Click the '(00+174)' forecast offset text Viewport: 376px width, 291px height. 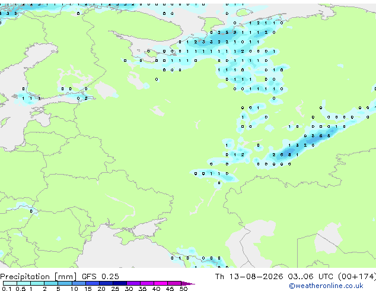pyautogui.click(x=357, y=277)
